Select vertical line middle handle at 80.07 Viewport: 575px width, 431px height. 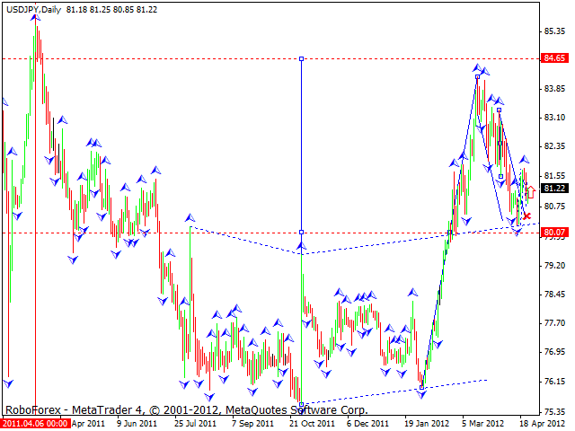click(x=302, y=232)
